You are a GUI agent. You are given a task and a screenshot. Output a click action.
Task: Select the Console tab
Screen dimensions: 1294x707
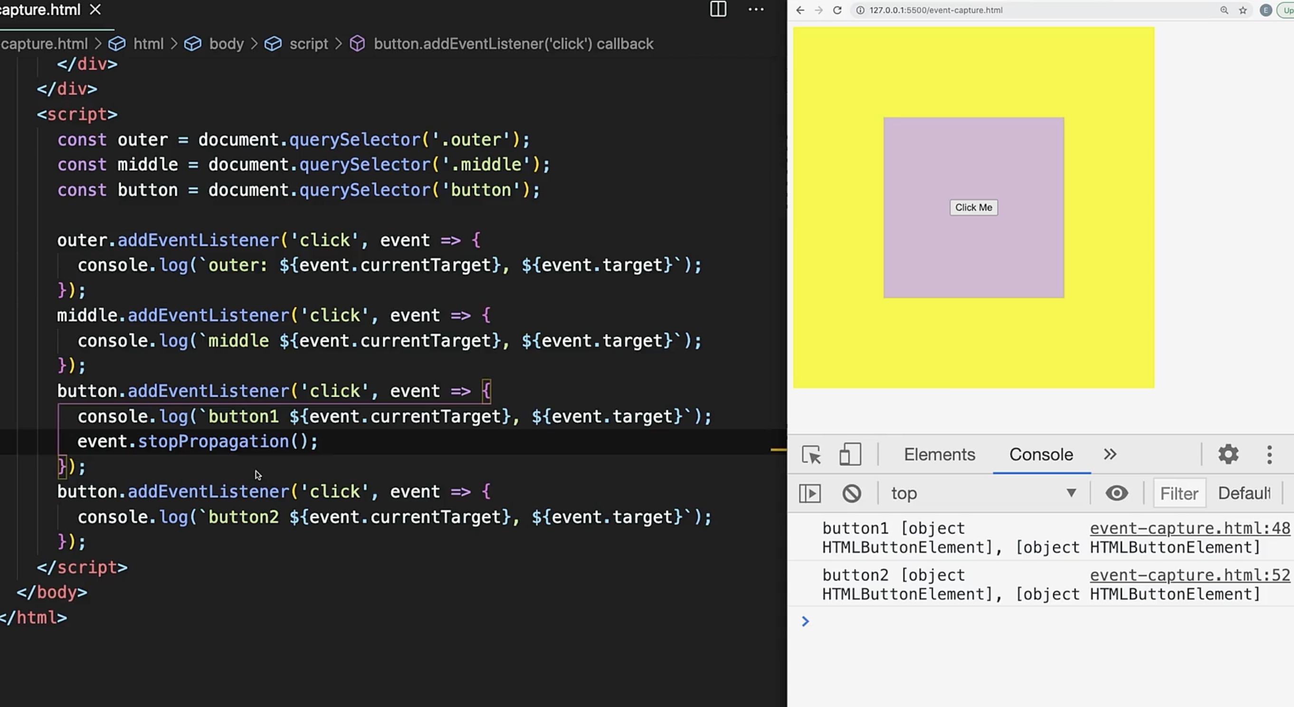click(x=1041, y=454)
